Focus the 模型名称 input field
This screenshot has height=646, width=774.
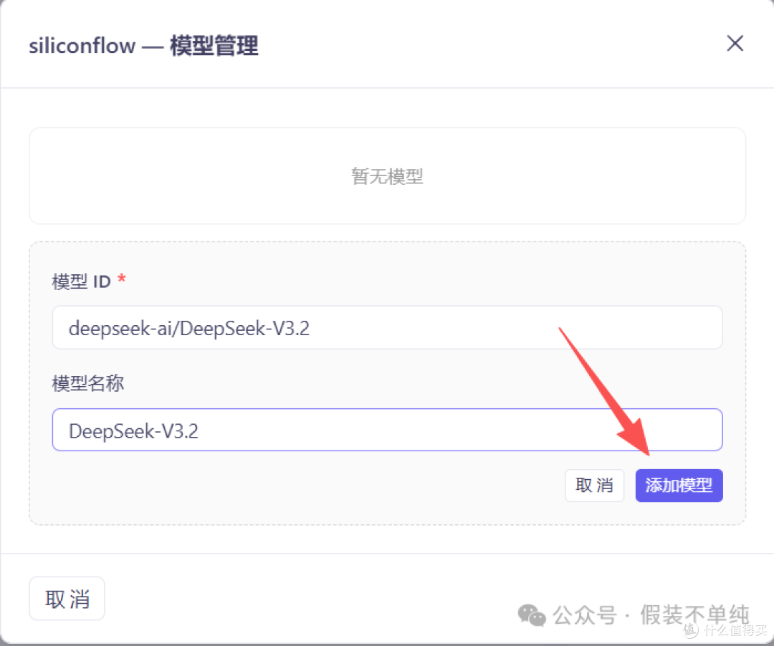pyautogui.click(x=388, y=430)
